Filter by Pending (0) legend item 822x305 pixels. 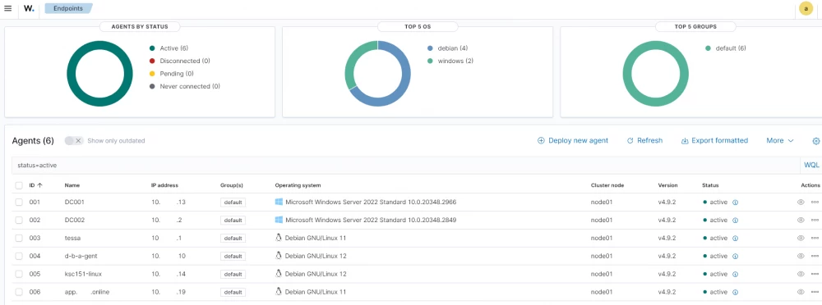172,74
